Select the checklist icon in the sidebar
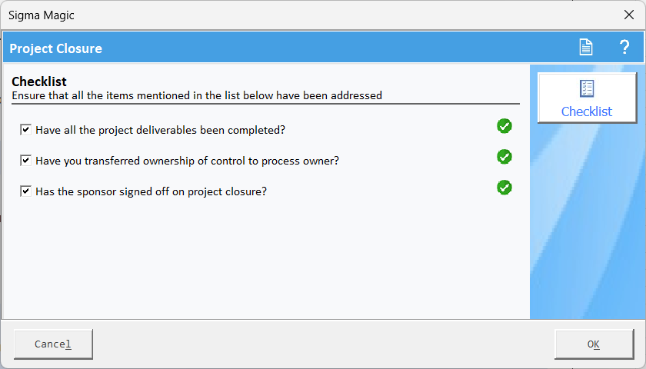 tap(587, 88)
